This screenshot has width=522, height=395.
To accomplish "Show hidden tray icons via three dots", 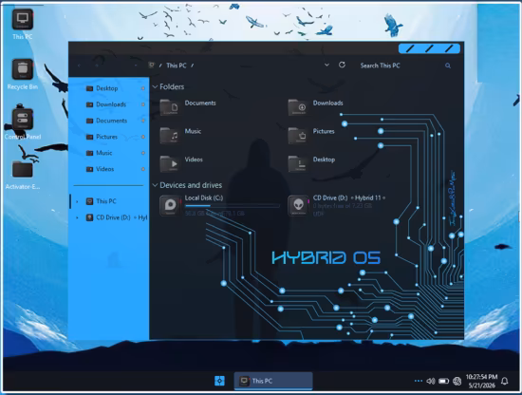I will 419,381.
